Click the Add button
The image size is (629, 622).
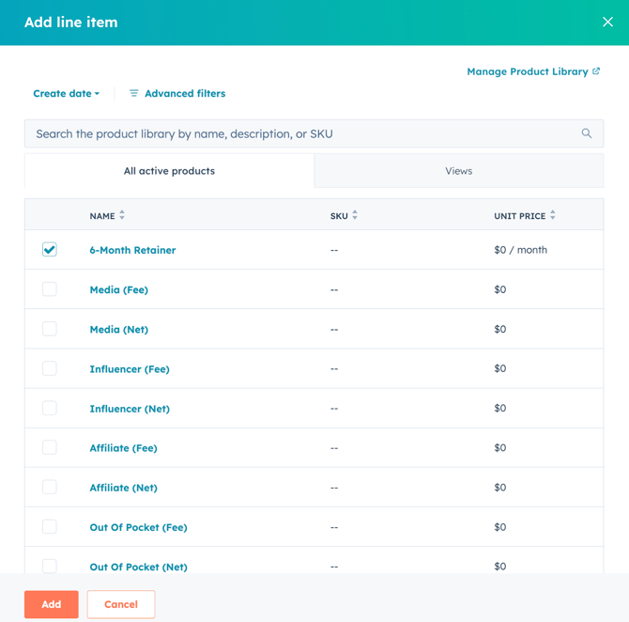pyautogui.click(x=52, y=604)
